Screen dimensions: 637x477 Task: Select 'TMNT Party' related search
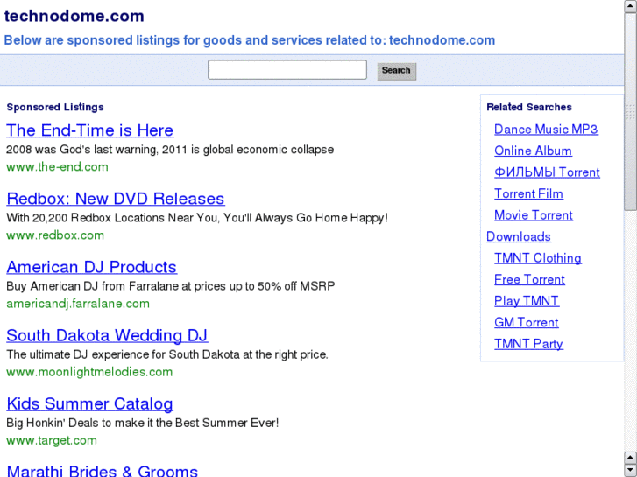click(528, 344)
